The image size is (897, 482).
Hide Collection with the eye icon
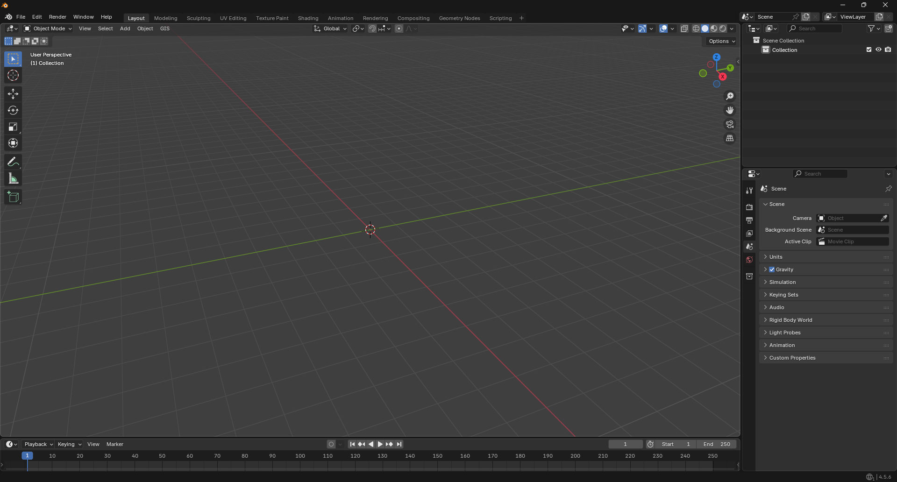click(878, 50)
